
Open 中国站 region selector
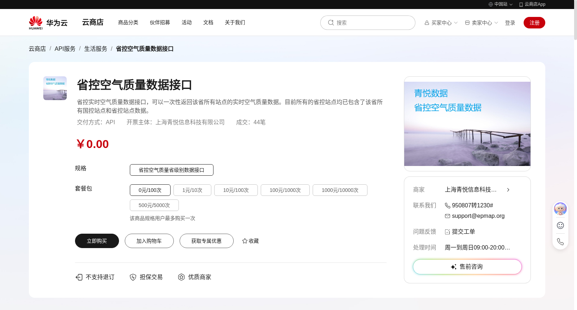(x=501, y=4)
